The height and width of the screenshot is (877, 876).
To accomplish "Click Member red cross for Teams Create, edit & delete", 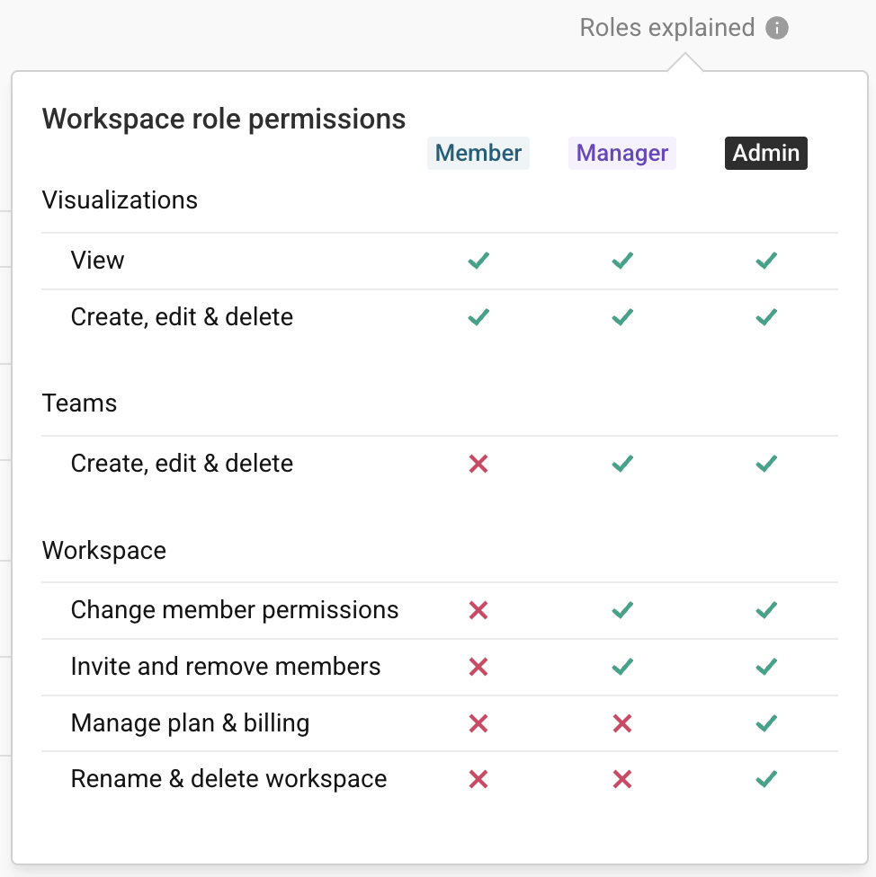I will point(478,464).
